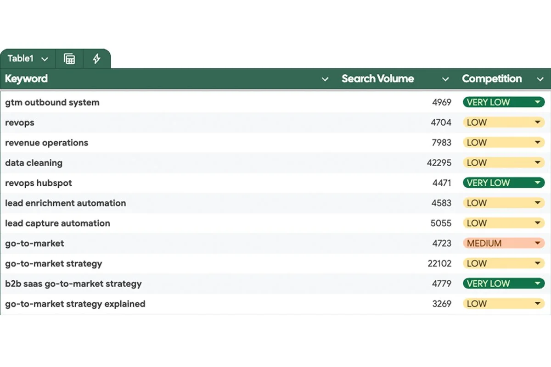The width and height of the screenshot is (551, 367).
Task: Select the Table1 tab
Action: coord(21,59)
